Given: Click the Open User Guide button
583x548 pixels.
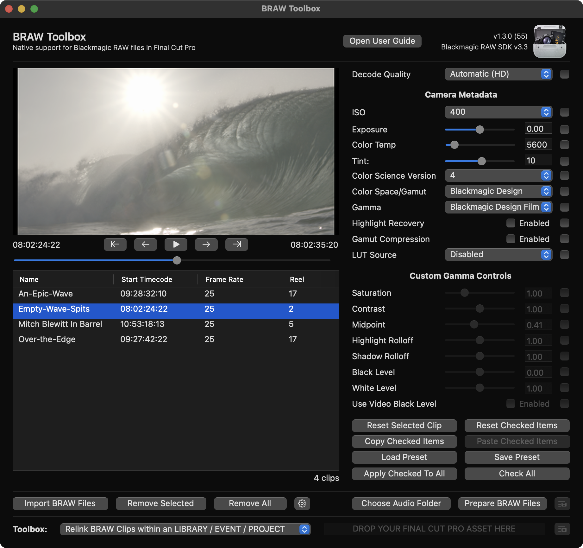Looking at the screenshot, I should coord(382,41).
